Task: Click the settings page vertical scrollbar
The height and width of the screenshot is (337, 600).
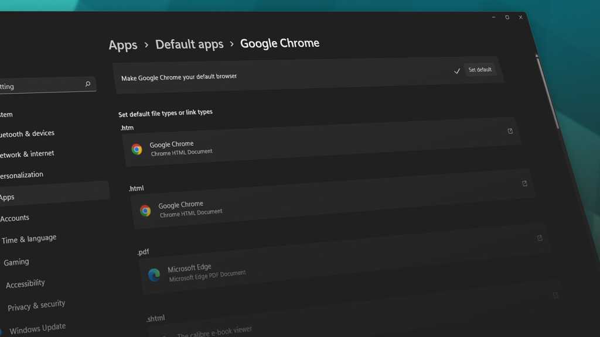Action: (548, 94)
